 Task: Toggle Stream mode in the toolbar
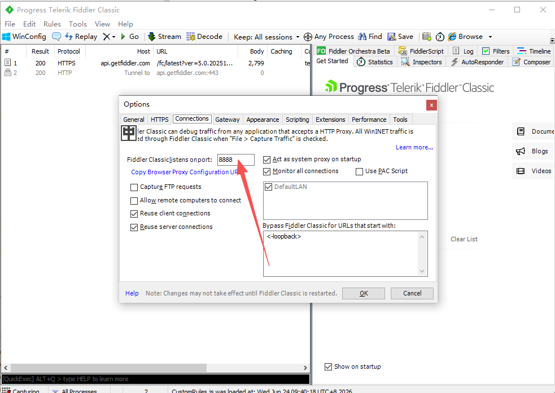click(165, 37)
